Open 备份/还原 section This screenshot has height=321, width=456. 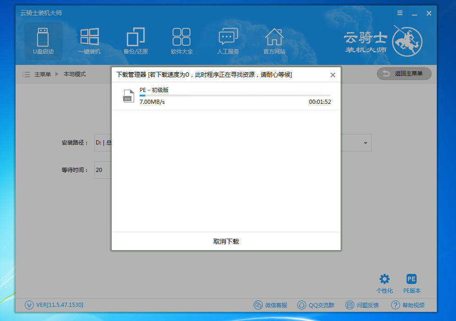click(136, 41)
